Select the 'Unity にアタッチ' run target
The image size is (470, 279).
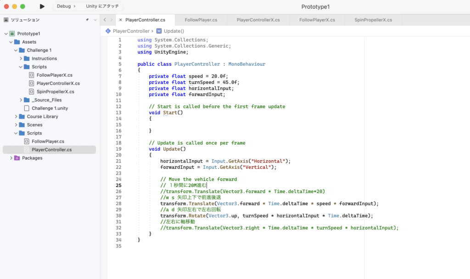[x=102, y=6]
